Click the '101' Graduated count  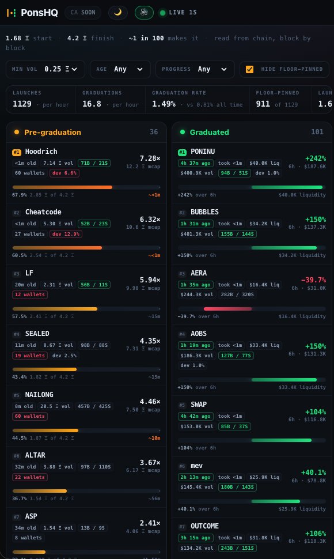[317, 132]
